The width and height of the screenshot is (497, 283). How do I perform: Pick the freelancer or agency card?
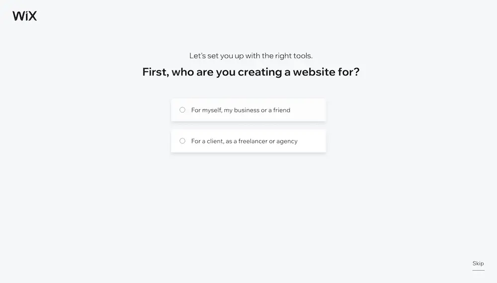(248, 141)
